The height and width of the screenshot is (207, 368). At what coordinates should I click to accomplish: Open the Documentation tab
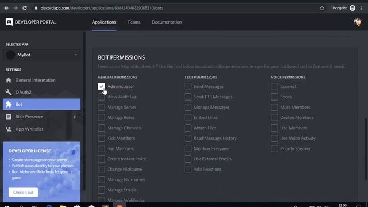(167, 22)
